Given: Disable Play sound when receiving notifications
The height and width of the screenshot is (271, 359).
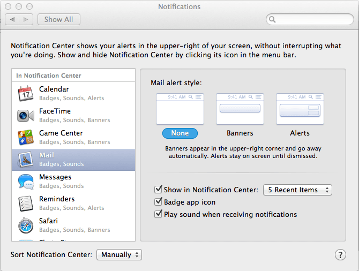Looking at the screenshot, I should point(158,214).
